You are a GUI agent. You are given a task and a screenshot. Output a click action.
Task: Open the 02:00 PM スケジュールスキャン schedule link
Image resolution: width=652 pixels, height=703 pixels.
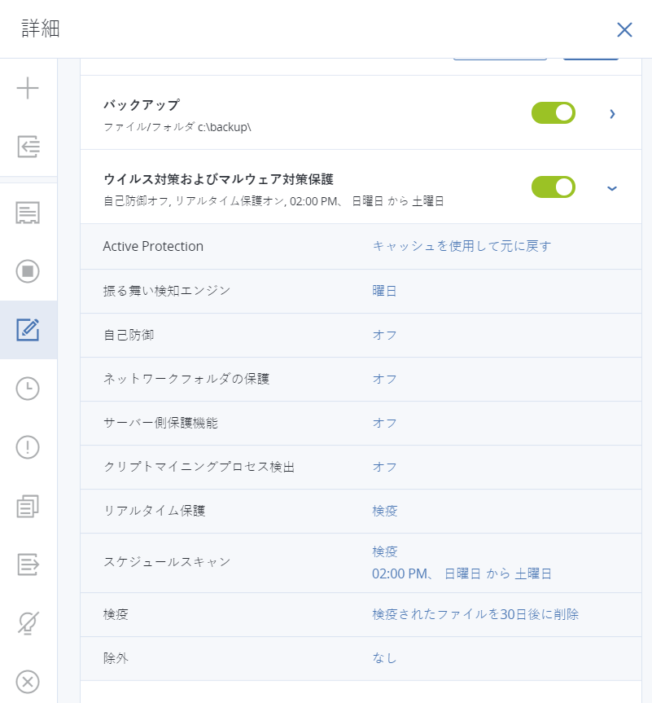(x=462, y=573)
